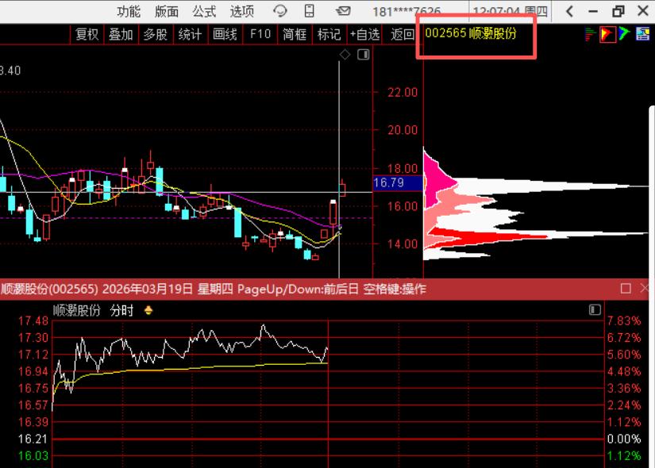Click 标记 mark button
The width and height of the screenshot is (655, 468).
point(329,34)
